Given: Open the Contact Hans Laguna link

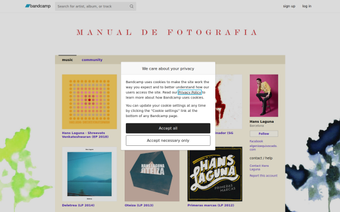Looking at the screenshot, I should pos(259,167).
